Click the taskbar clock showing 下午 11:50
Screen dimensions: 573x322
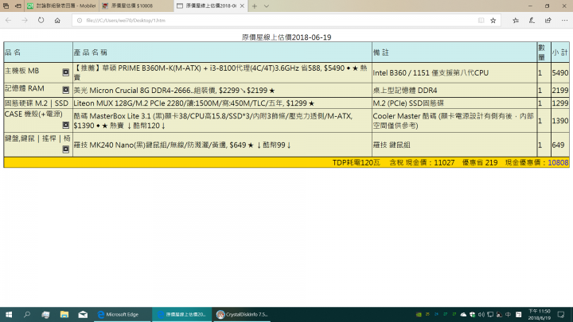539,314
